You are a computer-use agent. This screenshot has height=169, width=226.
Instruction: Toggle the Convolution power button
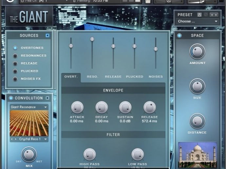point(11,98)
